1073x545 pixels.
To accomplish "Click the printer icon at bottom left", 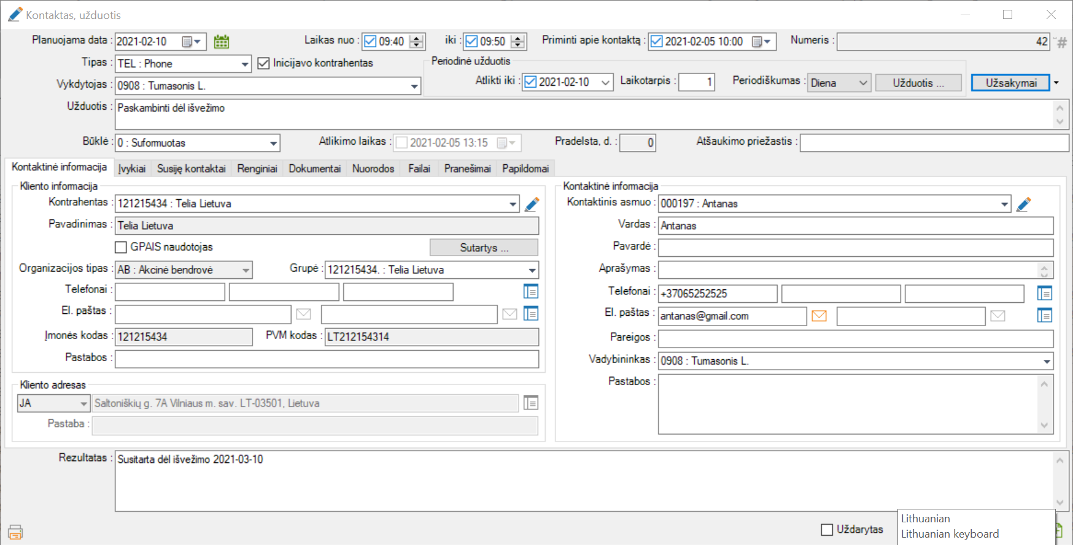I will pyautogui.click(x=15, y=532).
